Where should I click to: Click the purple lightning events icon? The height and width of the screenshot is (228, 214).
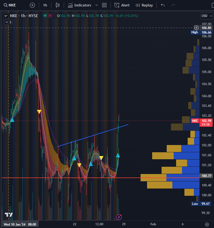[119, 217]
